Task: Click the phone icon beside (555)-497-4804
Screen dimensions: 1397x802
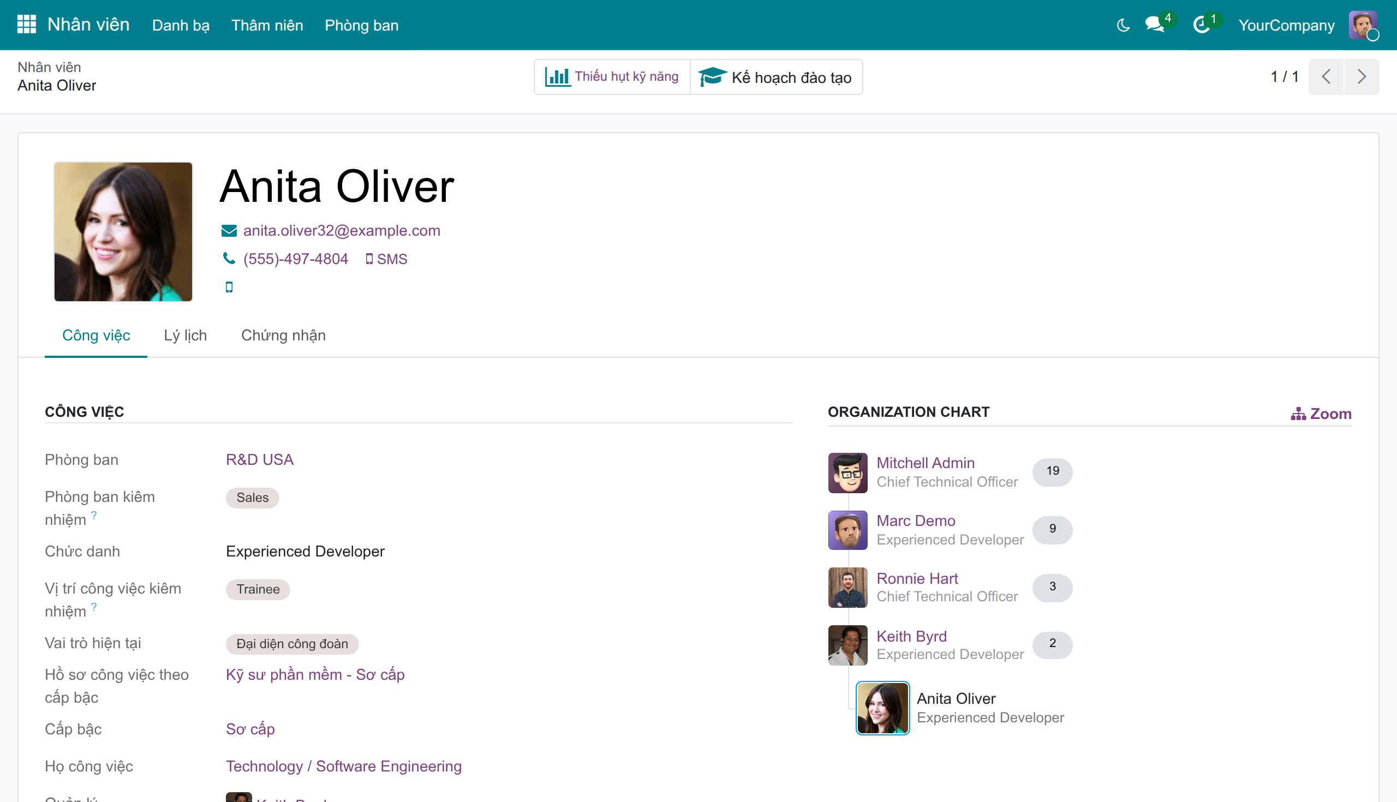Action: click(x=229, y=259)
